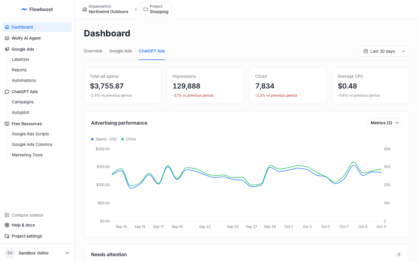Click the Wolfy AI Agent wolf icon
This screenshot has width=419, height=262.
click(7, 38)
